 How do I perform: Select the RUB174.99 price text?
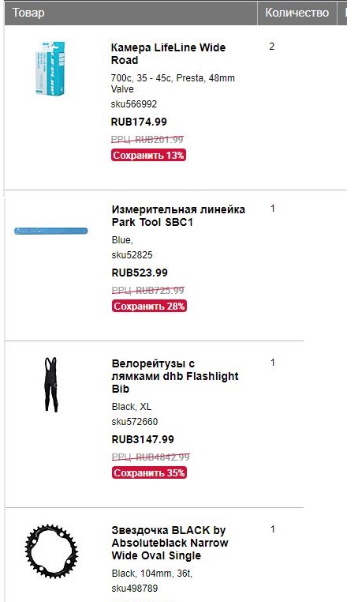tap(139, 122)
